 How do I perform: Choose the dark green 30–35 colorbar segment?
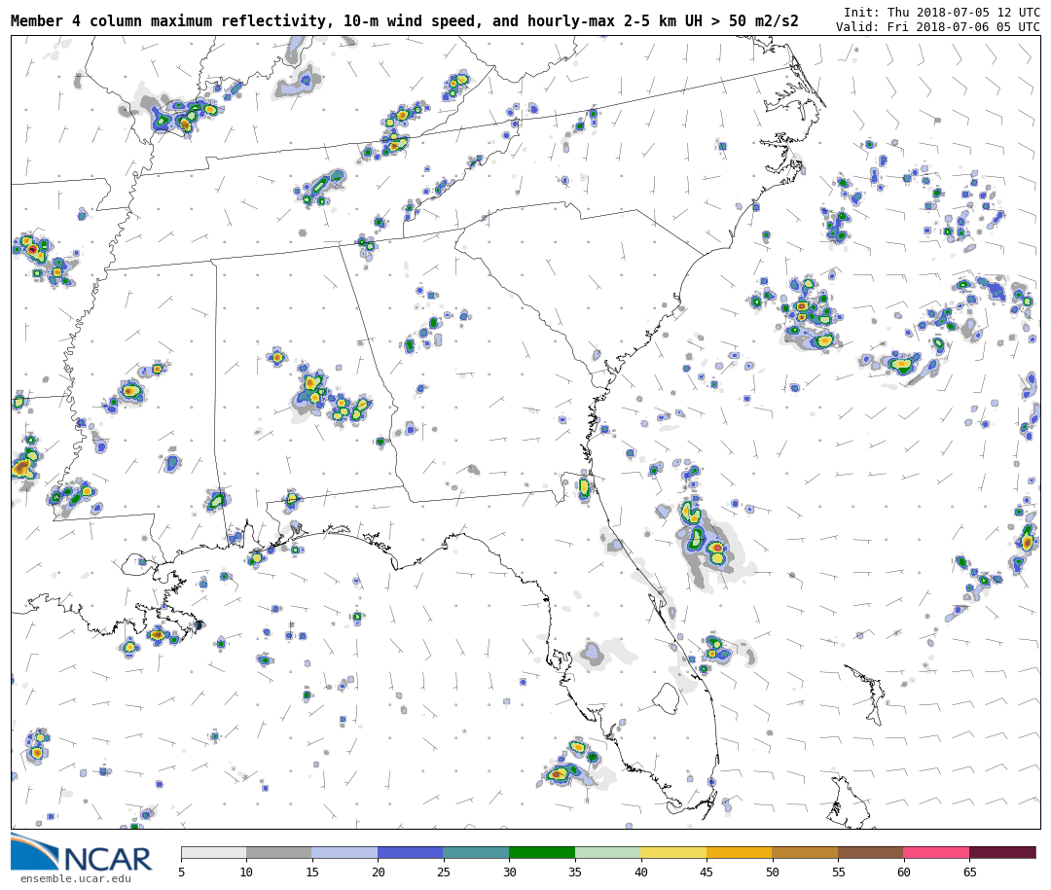coord(542,853)
